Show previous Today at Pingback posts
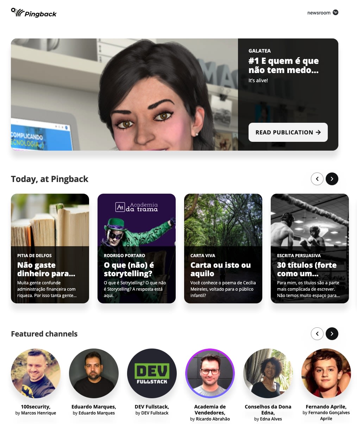The width and height of the screenshot is (357, 424). point(317,179)
